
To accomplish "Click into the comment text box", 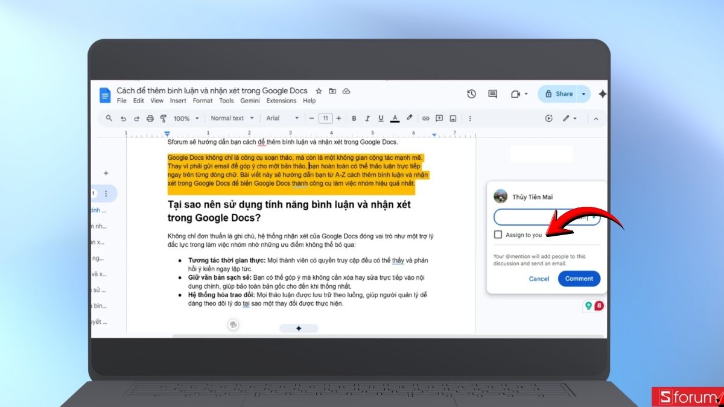I will [547, 217].
